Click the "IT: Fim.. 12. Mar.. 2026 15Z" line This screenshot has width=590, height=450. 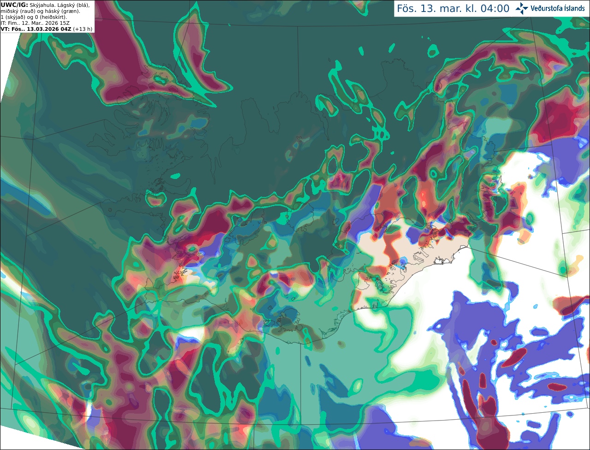pyautogui.click(x=35, y=23)
